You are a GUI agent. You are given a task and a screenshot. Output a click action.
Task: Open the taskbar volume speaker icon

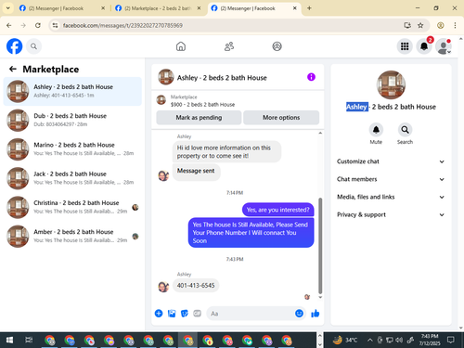coord(399,340)
